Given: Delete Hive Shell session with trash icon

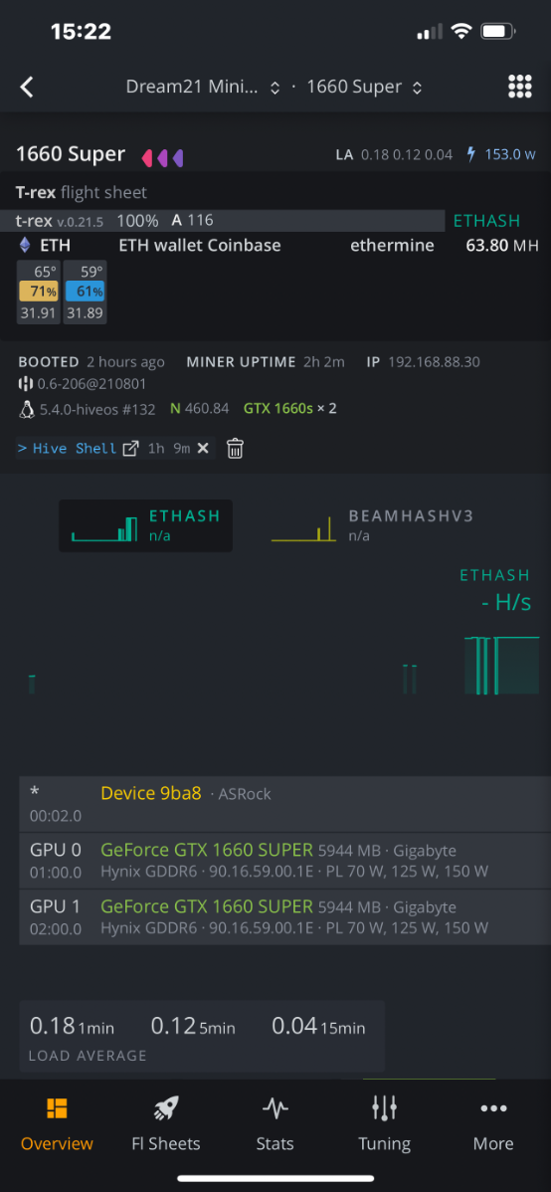Looking at the screenshot, I should (x=236, y=449).
